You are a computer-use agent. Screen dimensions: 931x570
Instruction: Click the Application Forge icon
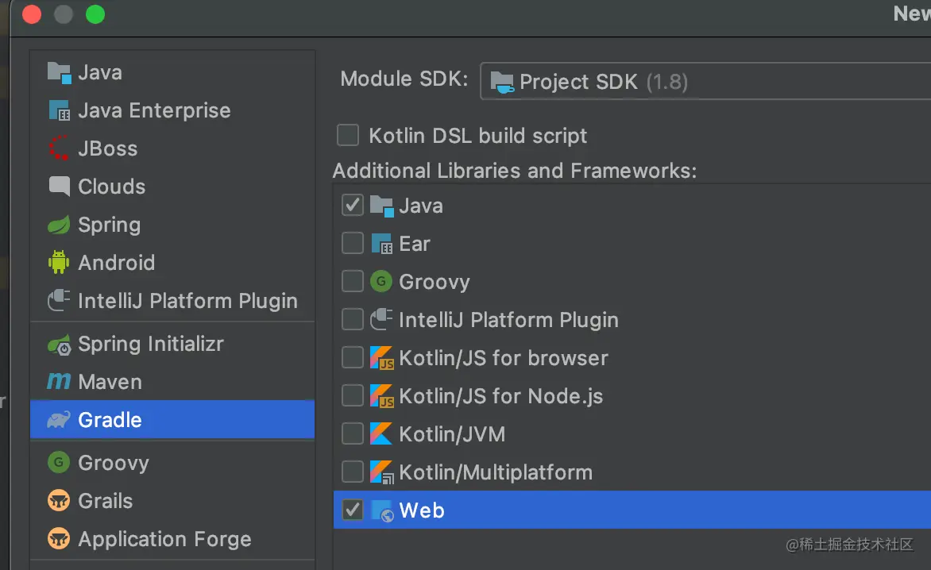[x=59, y=539]
